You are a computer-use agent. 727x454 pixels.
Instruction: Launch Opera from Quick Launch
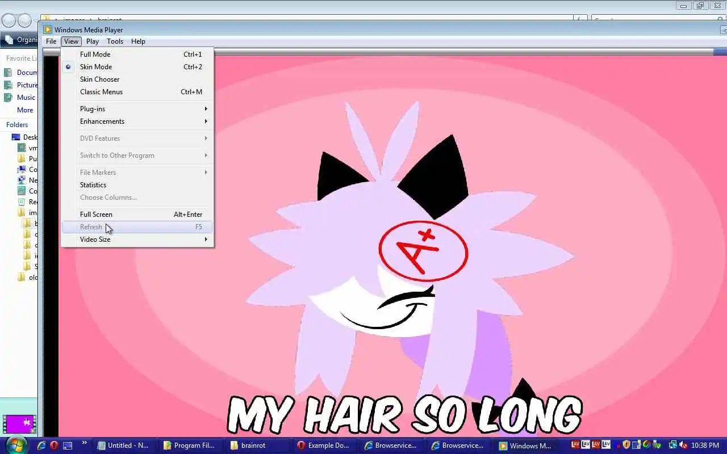coord(55,445)
